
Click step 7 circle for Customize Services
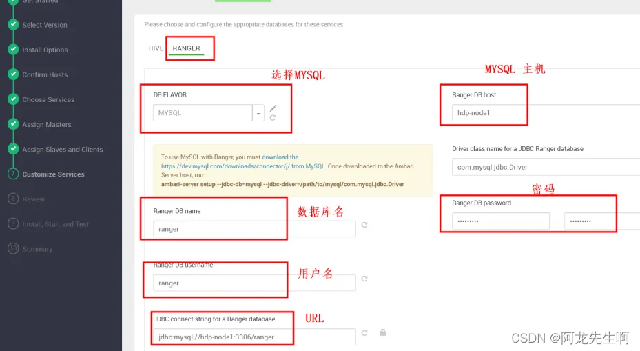coord(14,174)
